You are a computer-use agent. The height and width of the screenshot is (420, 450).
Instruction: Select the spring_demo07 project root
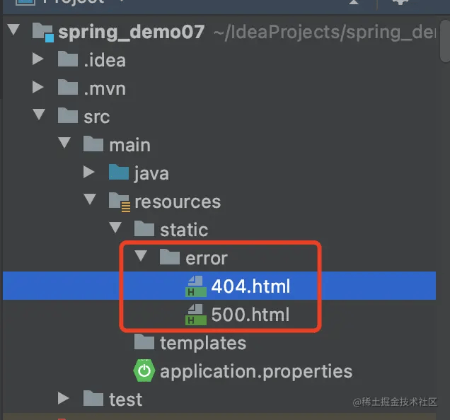point(131,33)
